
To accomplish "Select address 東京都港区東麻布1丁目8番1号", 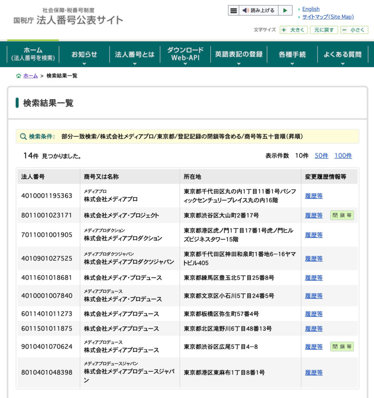I will pyautogui.click(x=224, y=373).
